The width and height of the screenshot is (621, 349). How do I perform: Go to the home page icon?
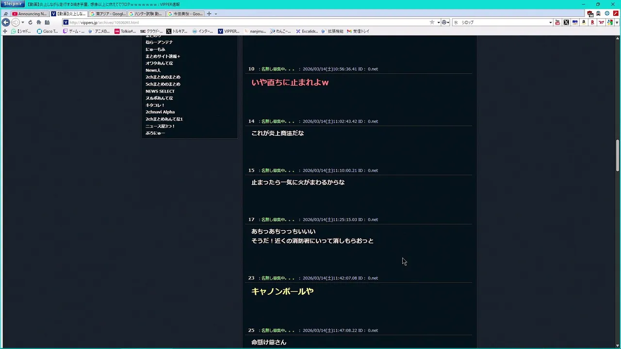(x=39, y=22)
